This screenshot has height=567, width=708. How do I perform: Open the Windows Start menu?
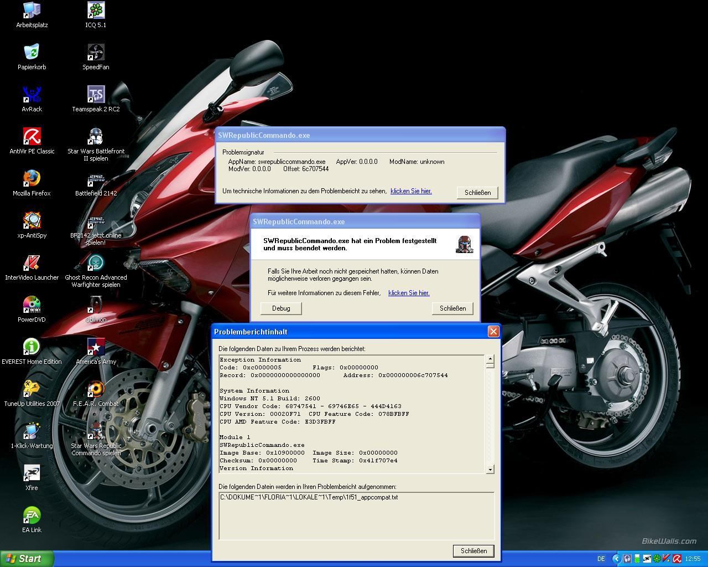click(x=27, y=559)
